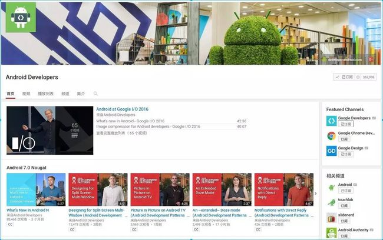
Task: Select the Home (首页) tab
Action: point(11,94)
